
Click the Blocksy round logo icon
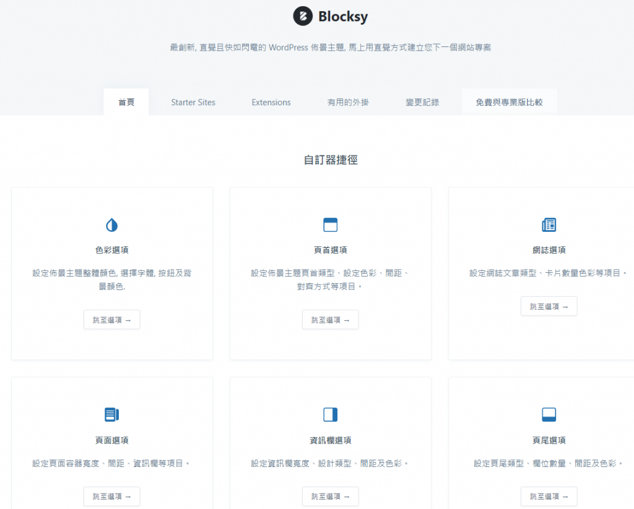click(x=303, y=16)
